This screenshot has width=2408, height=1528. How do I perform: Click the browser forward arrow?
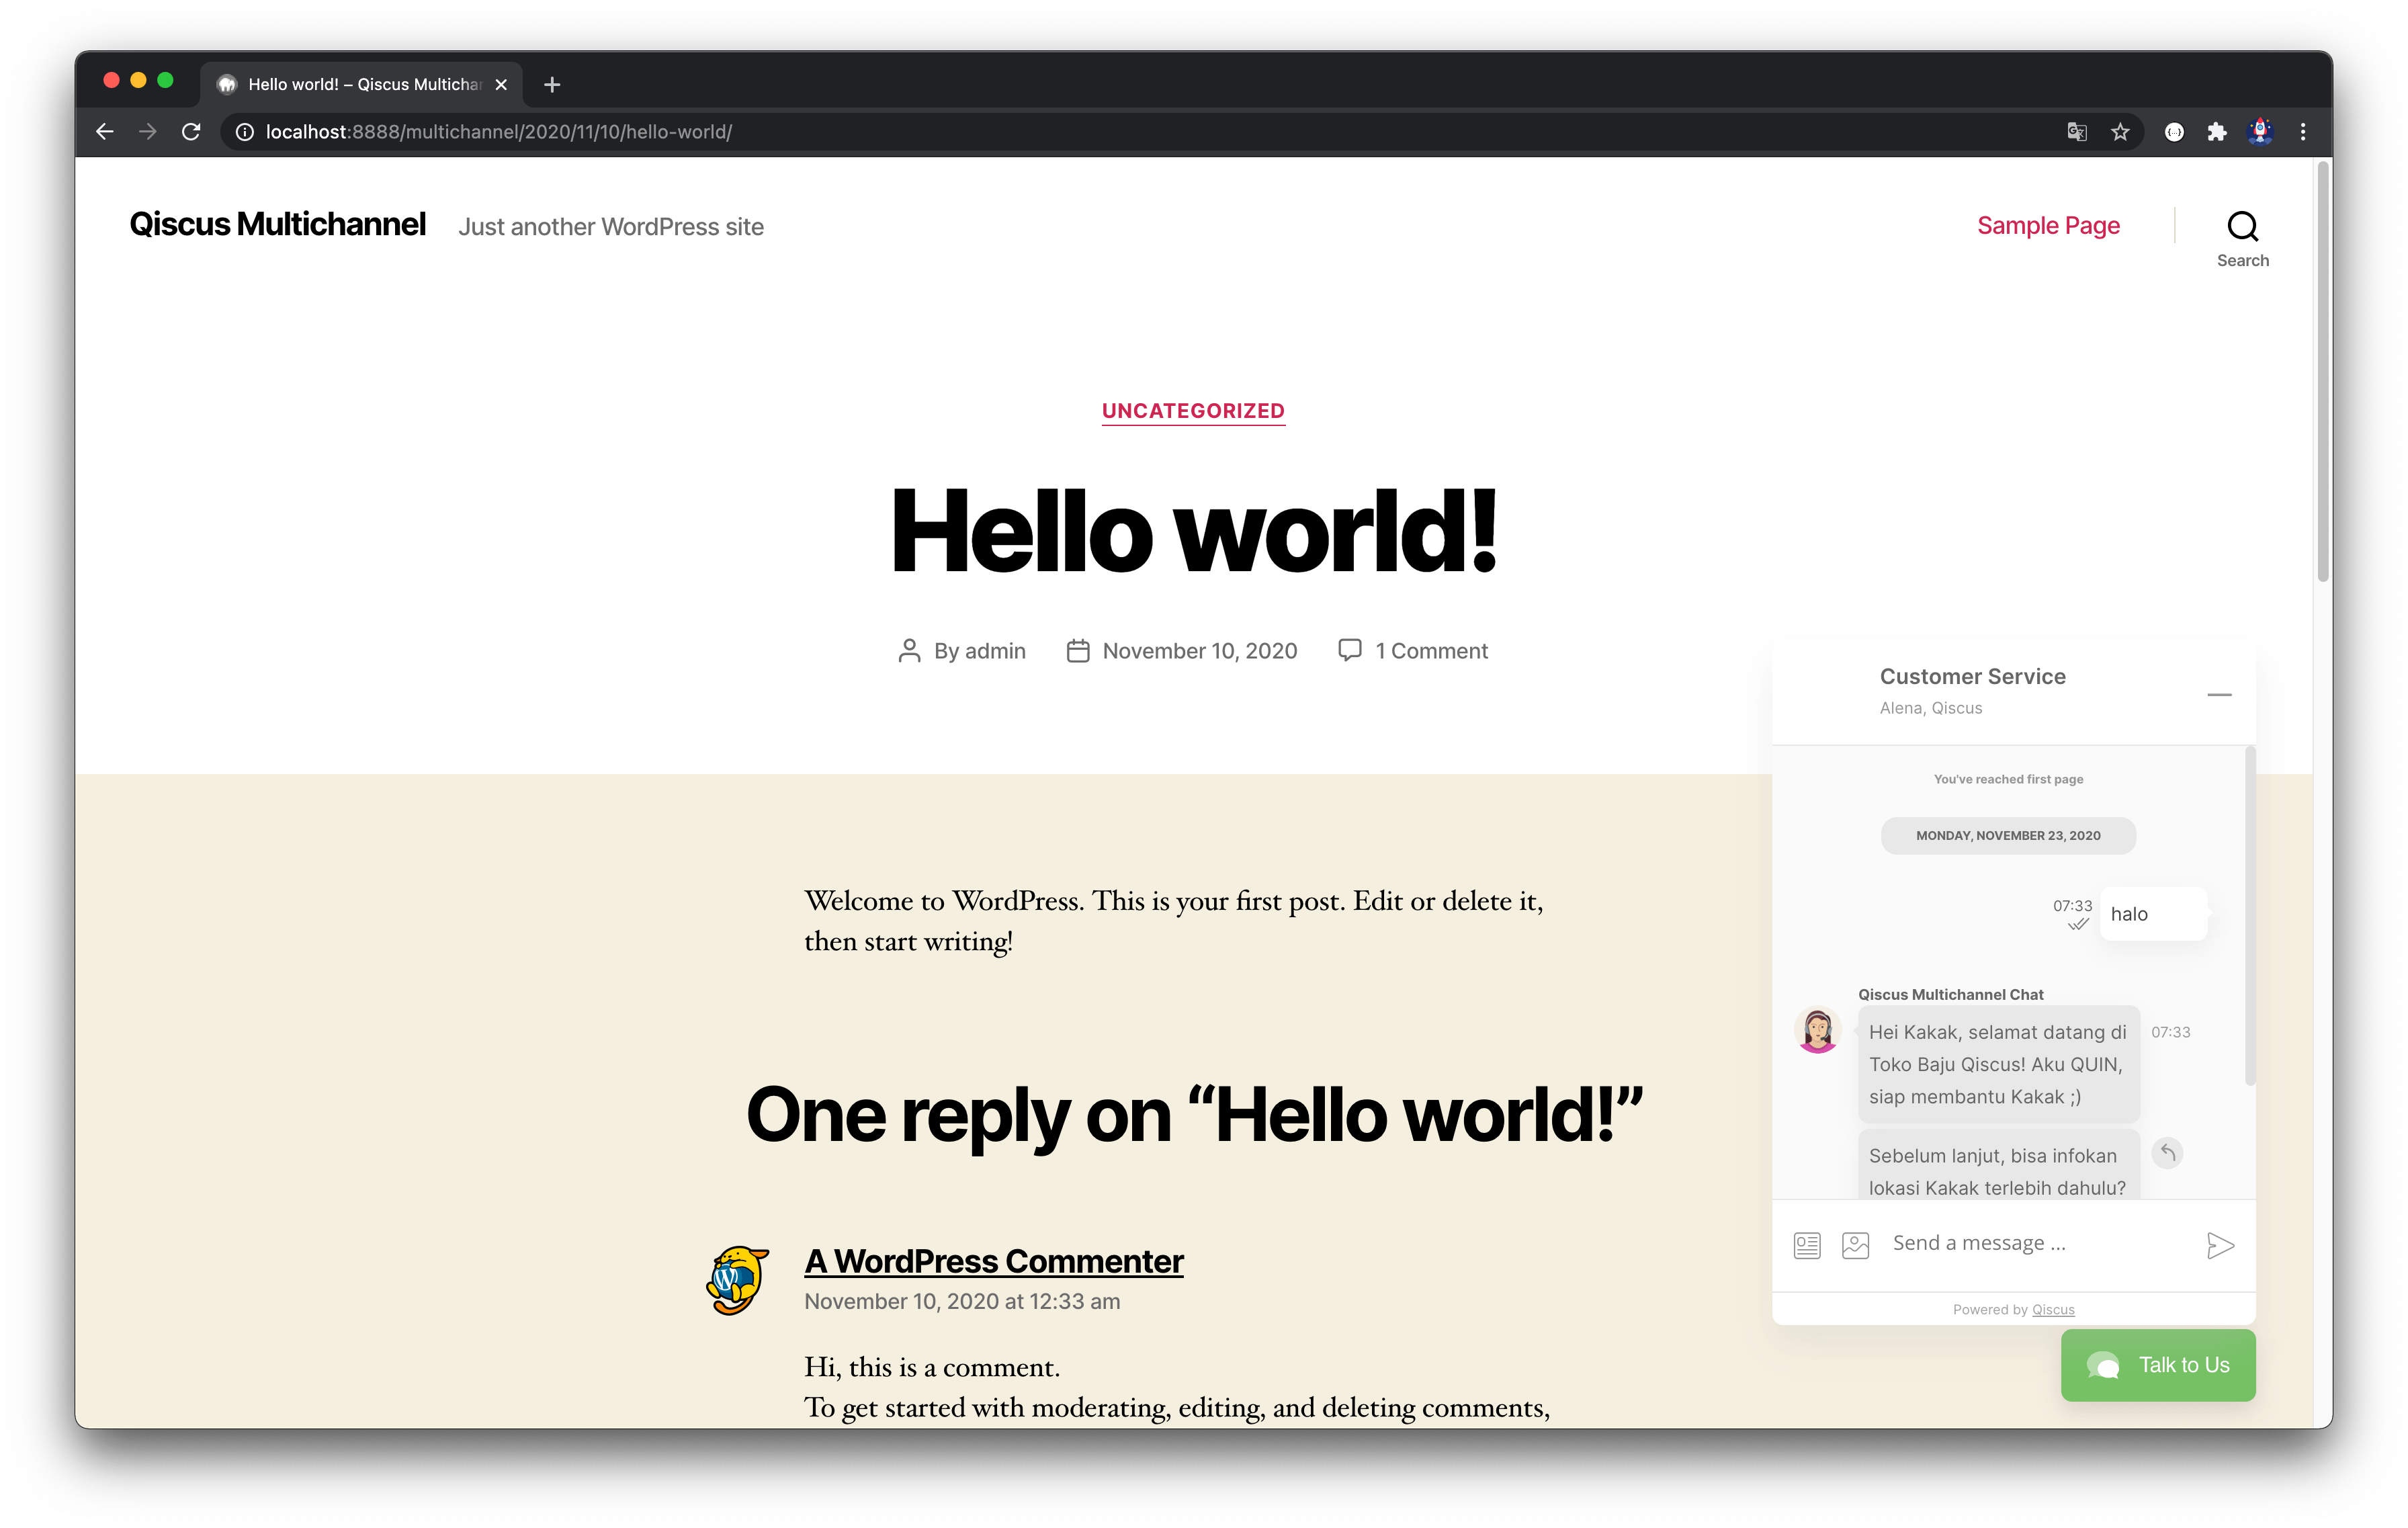click(148, 132)
